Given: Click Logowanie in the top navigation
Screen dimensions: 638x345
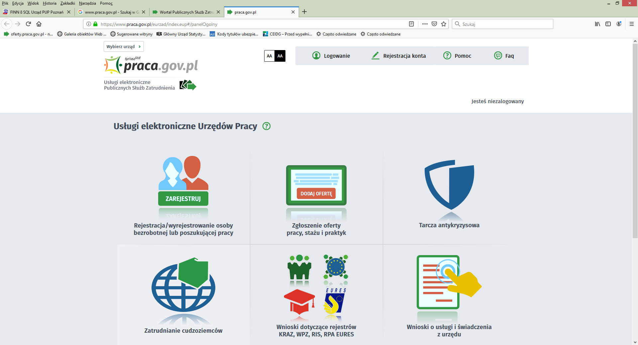Looking at the screenshot, I should tap(331, 56).
